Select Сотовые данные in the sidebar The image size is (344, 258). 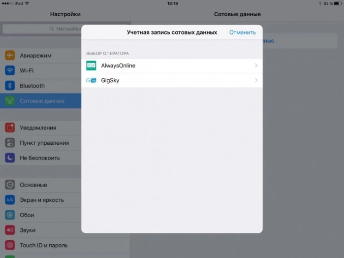pyautogui.click(x=40, y=101)
